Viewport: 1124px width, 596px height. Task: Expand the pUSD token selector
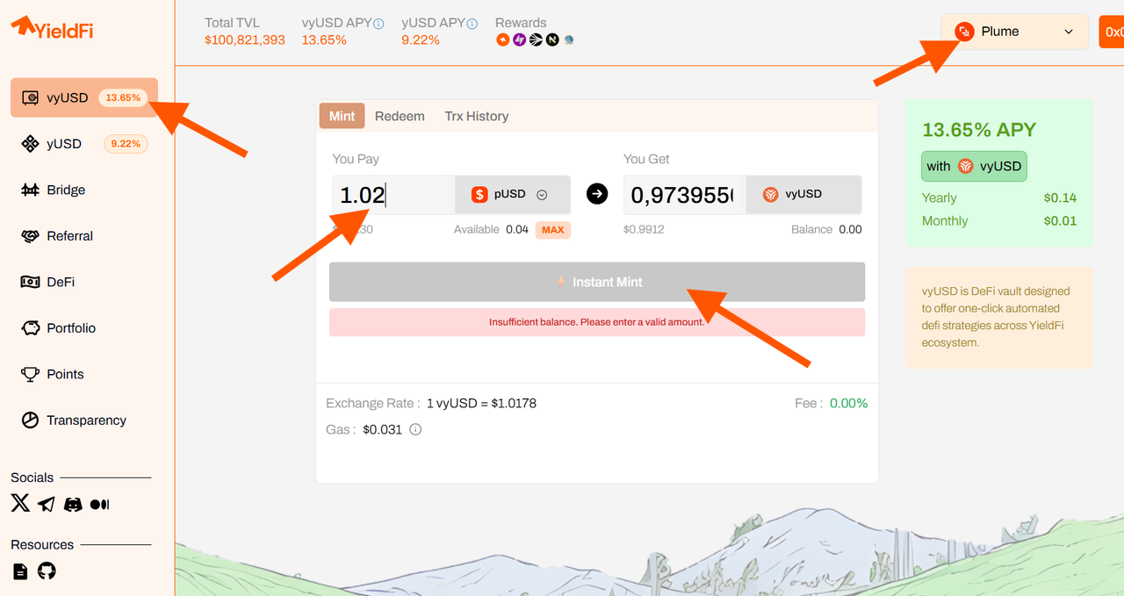[512, 195]
